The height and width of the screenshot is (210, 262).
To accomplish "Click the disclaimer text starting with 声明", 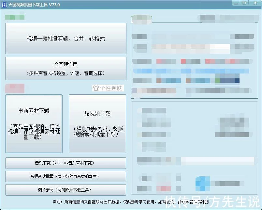I will (131, 202).
